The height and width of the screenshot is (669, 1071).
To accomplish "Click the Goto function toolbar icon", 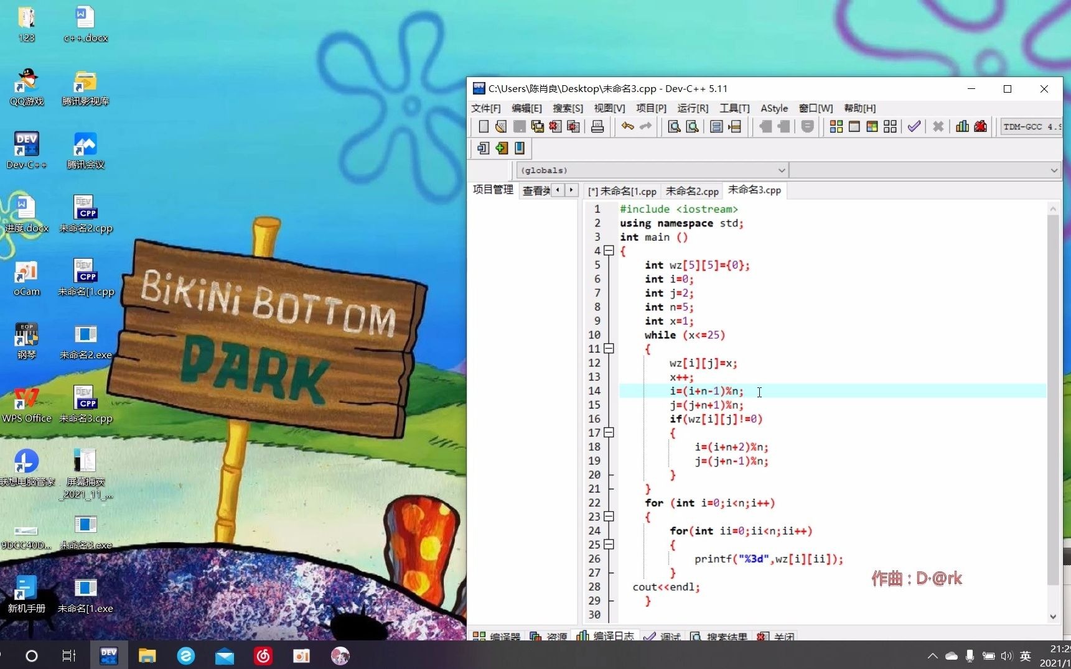I will point(716,127).
